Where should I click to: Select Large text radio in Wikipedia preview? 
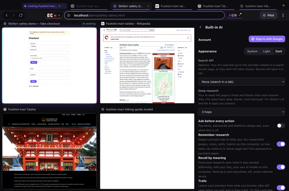point(179,58)
